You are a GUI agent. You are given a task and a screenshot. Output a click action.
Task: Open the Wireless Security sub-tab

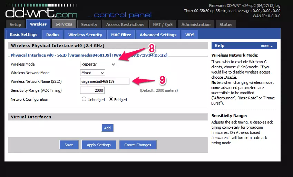pos(85,35)
